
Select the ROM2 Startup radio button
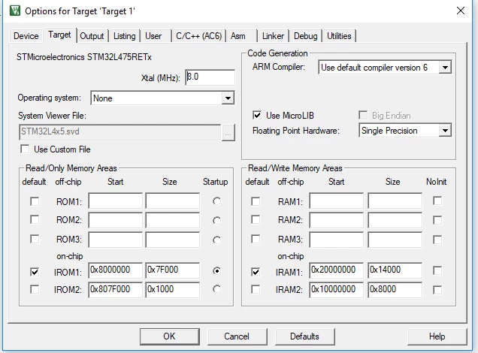[x=216, y=220]
